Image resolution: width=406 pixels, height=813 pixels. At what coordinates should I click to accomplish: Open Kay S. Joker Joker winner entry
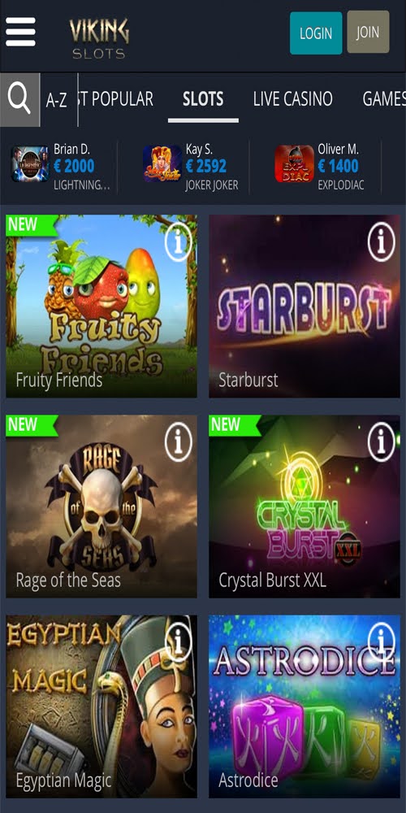pyautogui.click(x=191, y=166)
